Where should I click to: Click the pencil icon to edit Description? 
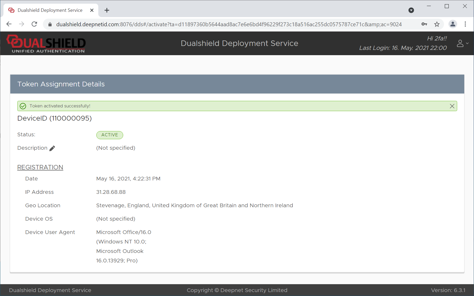52,148
